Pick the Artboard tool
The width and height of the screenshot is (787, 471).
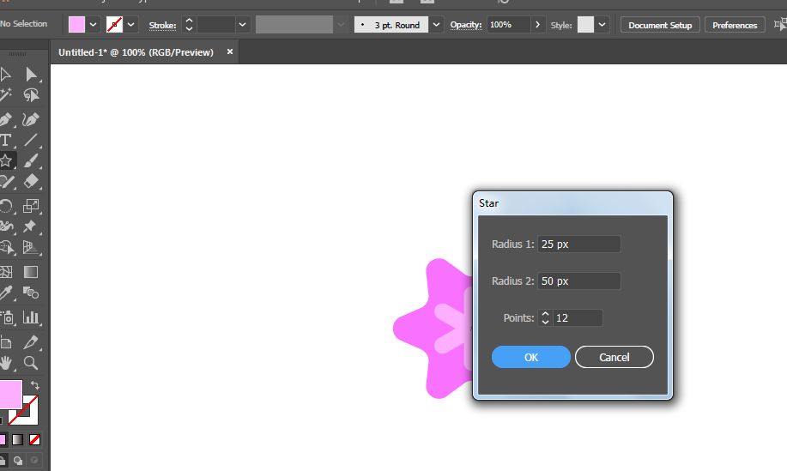[5, 342]
